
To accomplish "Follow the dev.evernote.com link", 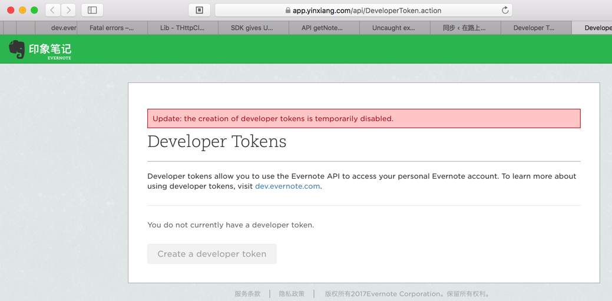I will click(x=287, y=186).
